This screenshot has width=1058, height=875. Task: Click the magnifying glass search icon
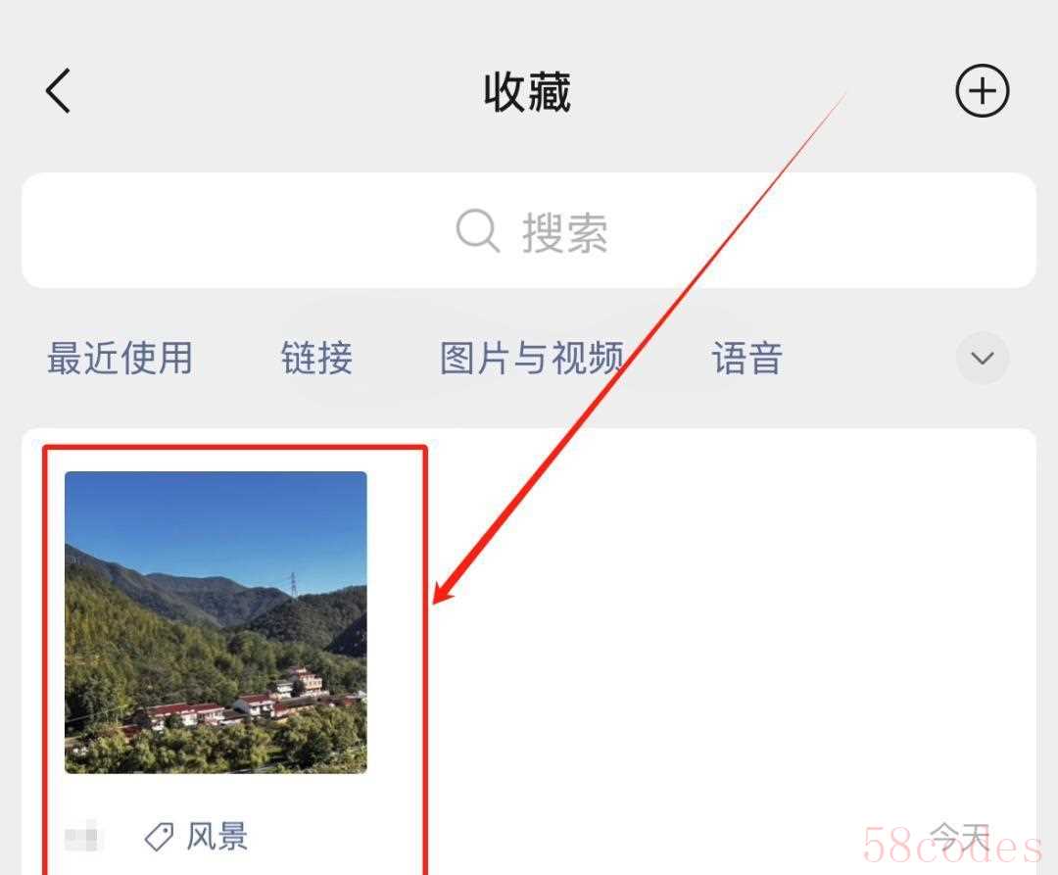pyautogui.click(x=478, y=230)
